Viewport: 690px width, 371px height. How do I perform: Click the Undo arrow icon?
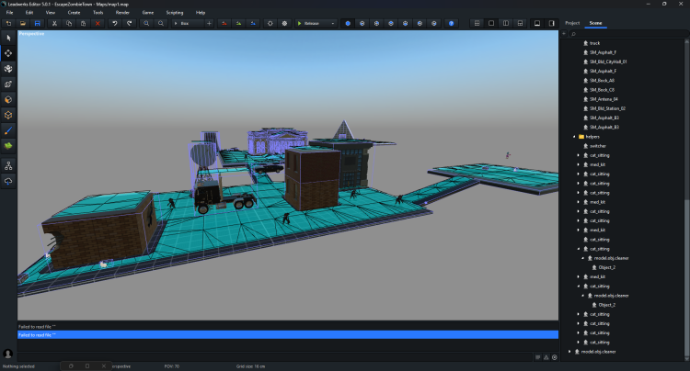114,22
